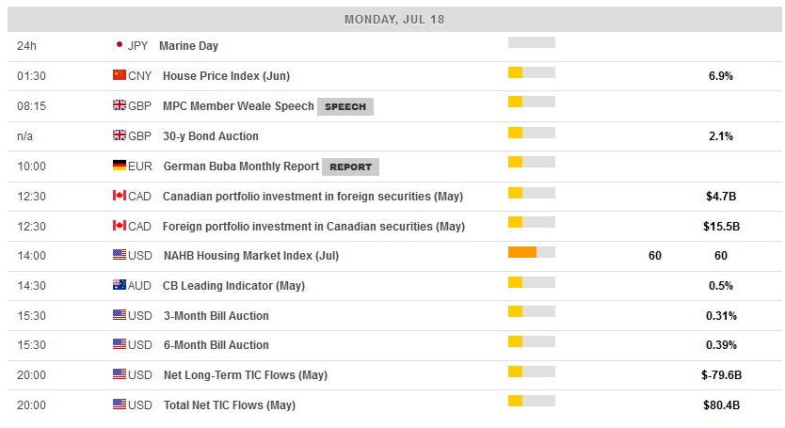Click the UK flag on the 30-y Bond Auction row
Image resolution: width=785 pixels, height=428 pixels.
click(x=119, y=135)
